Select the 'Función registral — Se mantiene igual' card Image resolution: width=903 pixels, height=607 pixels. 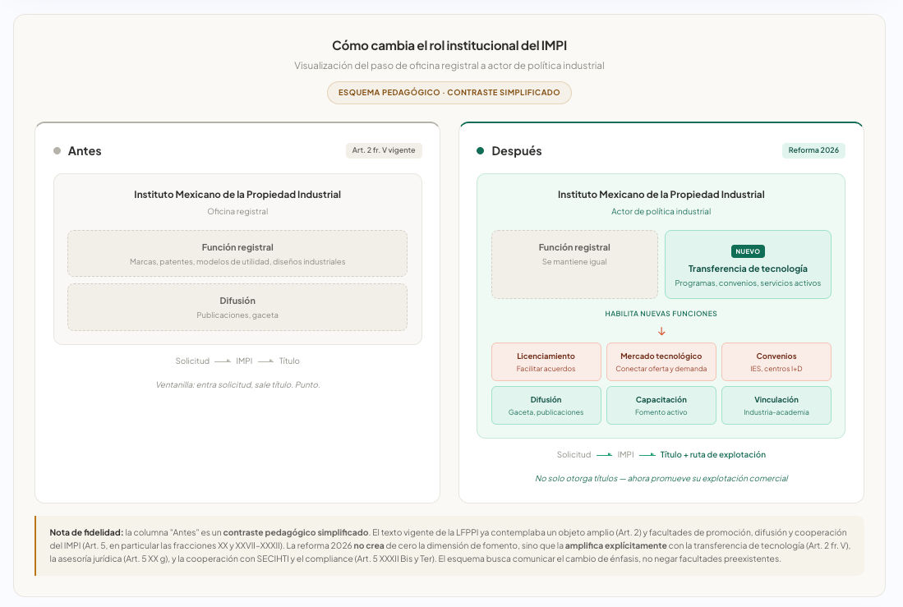574,264
